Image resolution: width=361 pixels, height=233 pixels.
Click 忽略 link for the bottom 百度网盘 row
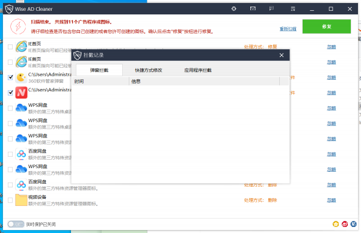coord(332,185)
